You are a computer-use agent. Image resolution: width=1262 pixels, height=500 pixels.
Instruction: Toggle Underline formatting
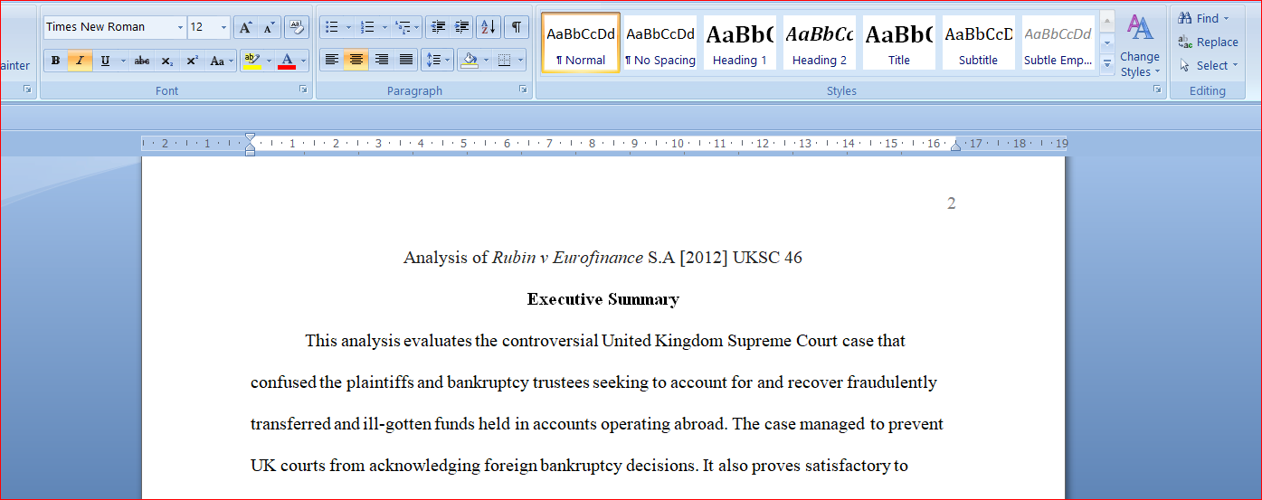[x=105, y=61]
